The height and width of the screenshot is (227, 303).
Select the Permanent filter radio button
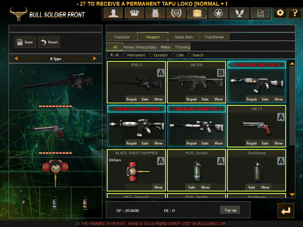pos(124,55)
